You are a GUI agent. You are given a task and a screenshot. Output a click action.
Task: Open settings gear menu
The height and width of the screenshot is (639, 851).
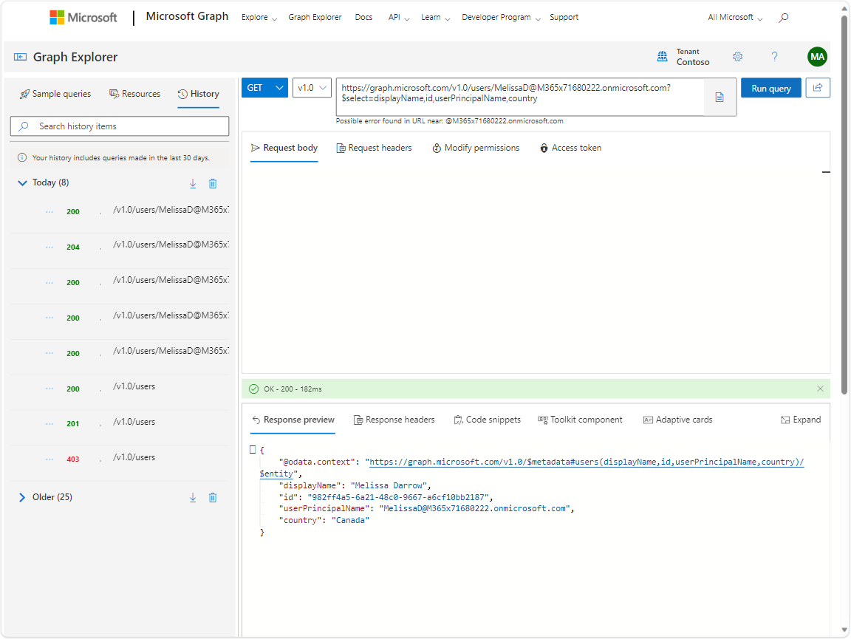[x=737, y=56]
